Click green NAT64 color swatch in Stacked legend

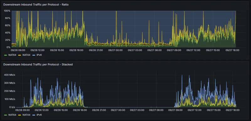pos(5,115)
